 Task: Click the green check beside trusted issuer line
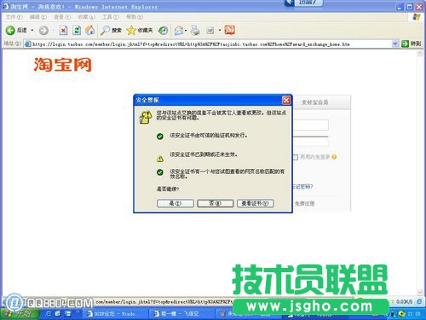[x=160, y=137]
